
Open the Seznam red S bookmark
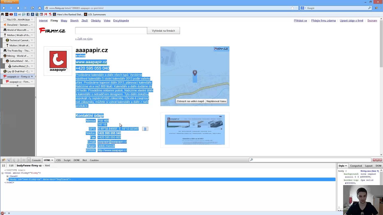pyautogui.click(x=50, y=14)
